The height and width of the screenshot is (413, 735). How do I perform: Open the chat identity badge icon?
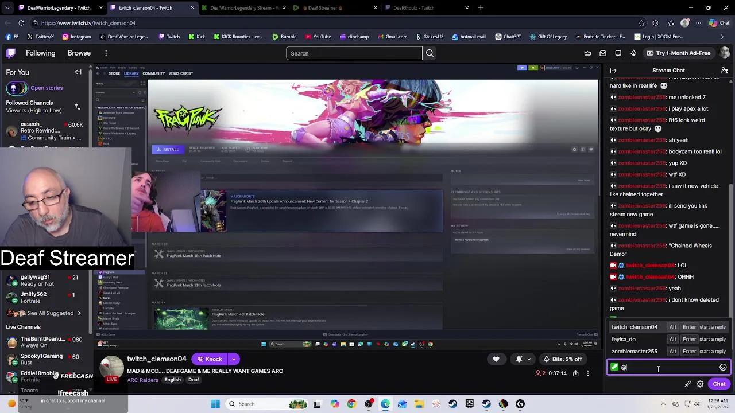[614, 367]
